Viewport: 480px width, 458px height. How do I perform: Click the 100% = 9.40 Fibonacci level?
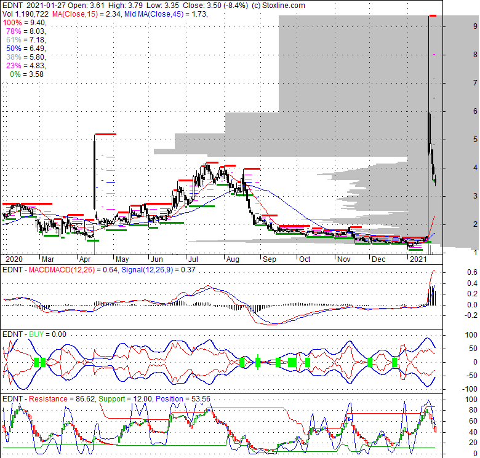25,23
